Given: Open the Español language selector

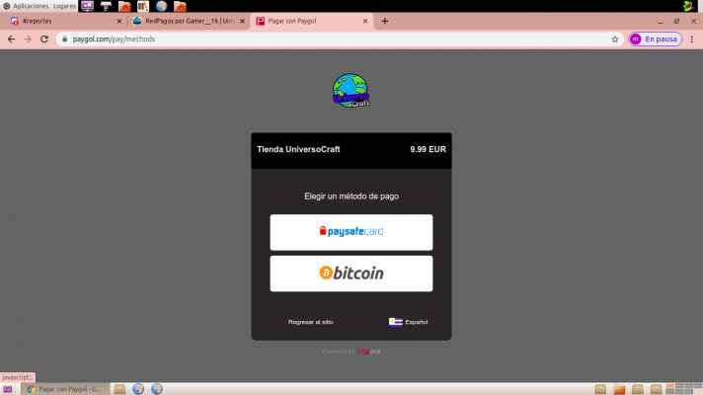Looking at the screenshot, I should [x=408, y=322].
